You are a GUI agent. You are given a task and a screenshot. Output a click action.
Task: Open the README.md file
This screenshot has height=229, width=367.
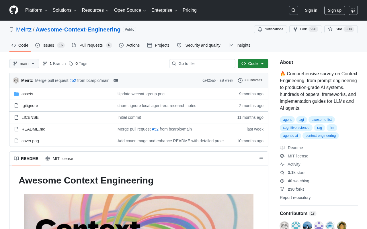click(x=33, y=129)
